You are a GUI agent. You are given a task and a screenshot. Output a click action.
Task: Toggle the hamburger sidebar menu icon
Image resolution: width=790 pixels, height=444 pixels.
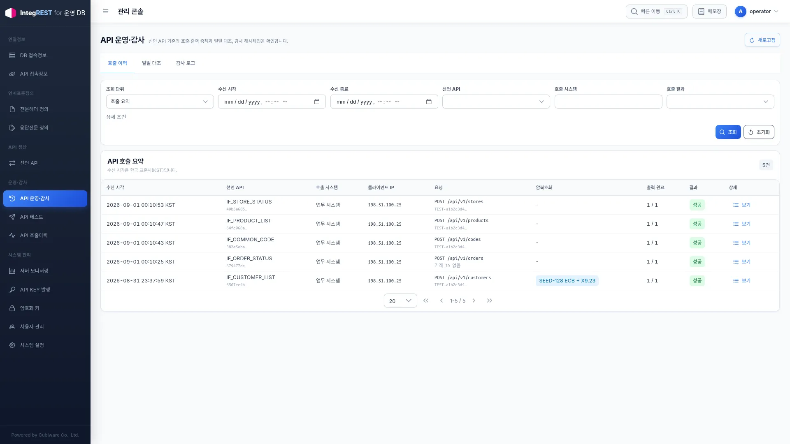pos(106,12)
